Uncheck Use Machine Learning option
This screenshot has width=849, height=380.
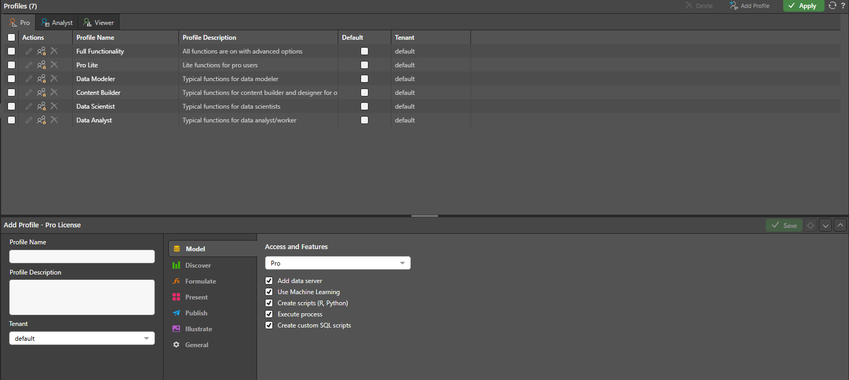269,292
